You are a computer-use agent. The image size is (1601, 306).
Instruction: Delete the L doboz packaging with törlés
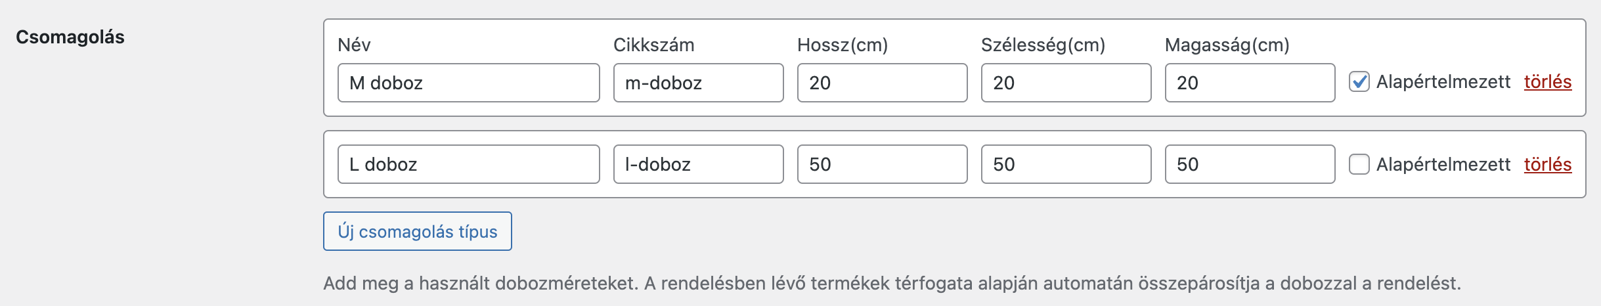(1547, 164)
